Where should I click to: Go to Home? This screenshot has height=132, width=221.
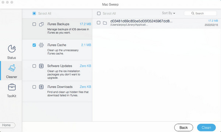point(7,125)
